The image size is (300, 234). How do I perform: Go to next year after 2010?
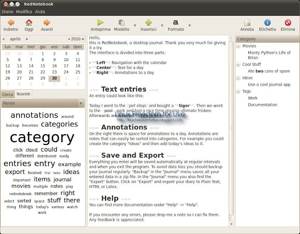coord(83,39)
